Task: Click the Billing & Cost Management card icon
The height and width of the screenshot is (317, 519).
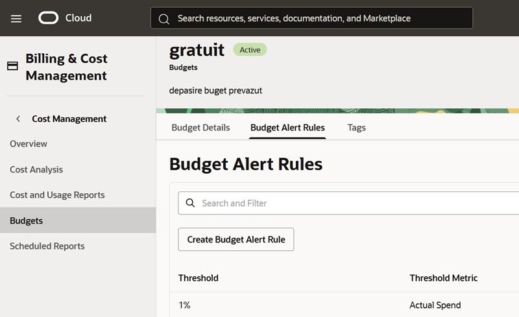Action: click(12, 66)
